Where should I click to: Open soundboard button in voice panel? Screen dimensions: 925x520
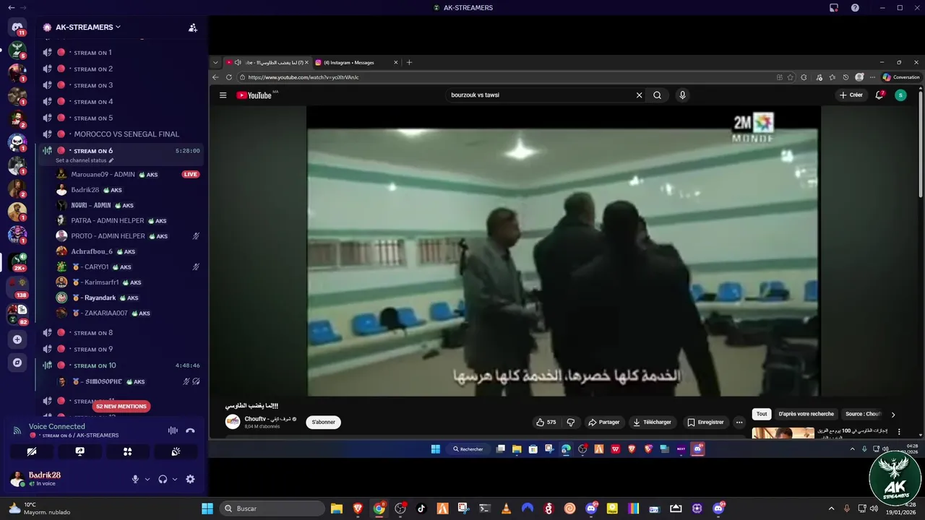(x=176, y=451)
